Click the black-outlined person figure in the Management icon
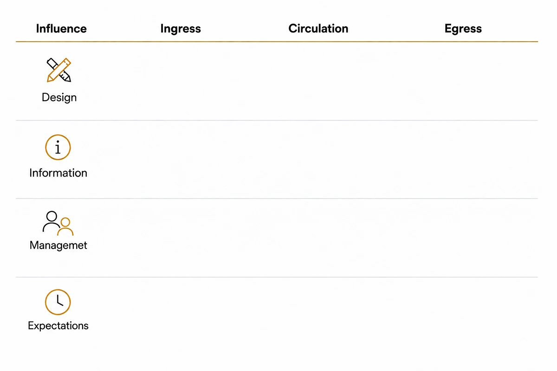 pos(51,222)
